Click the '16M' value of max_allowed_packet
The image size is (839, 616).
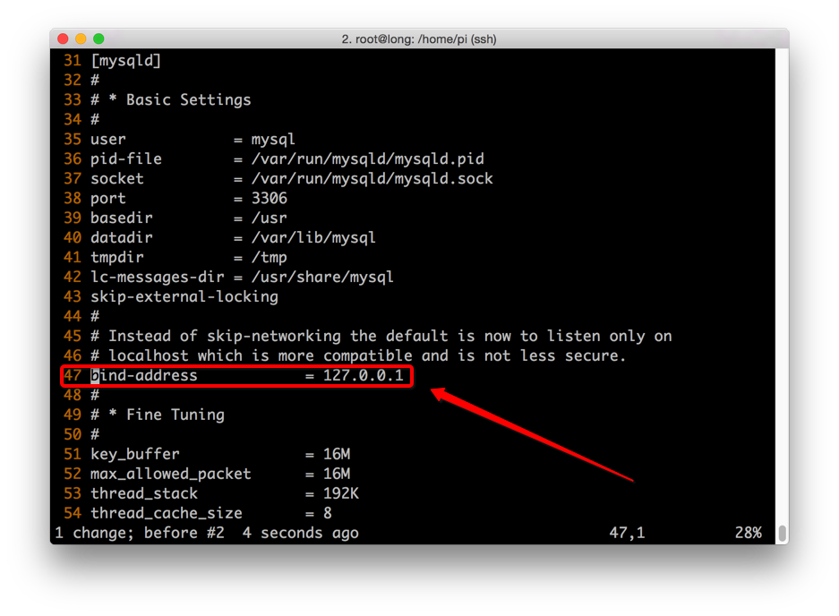pos(337,475)
